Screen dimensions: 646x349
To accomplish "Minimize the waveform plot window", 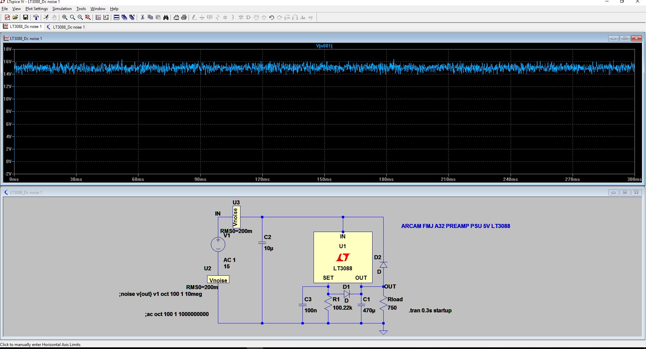I will [x=613, y=38].
